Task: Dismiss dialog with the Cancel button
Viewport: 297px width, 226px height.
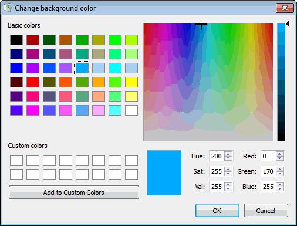Action: (x=266, y=211)
